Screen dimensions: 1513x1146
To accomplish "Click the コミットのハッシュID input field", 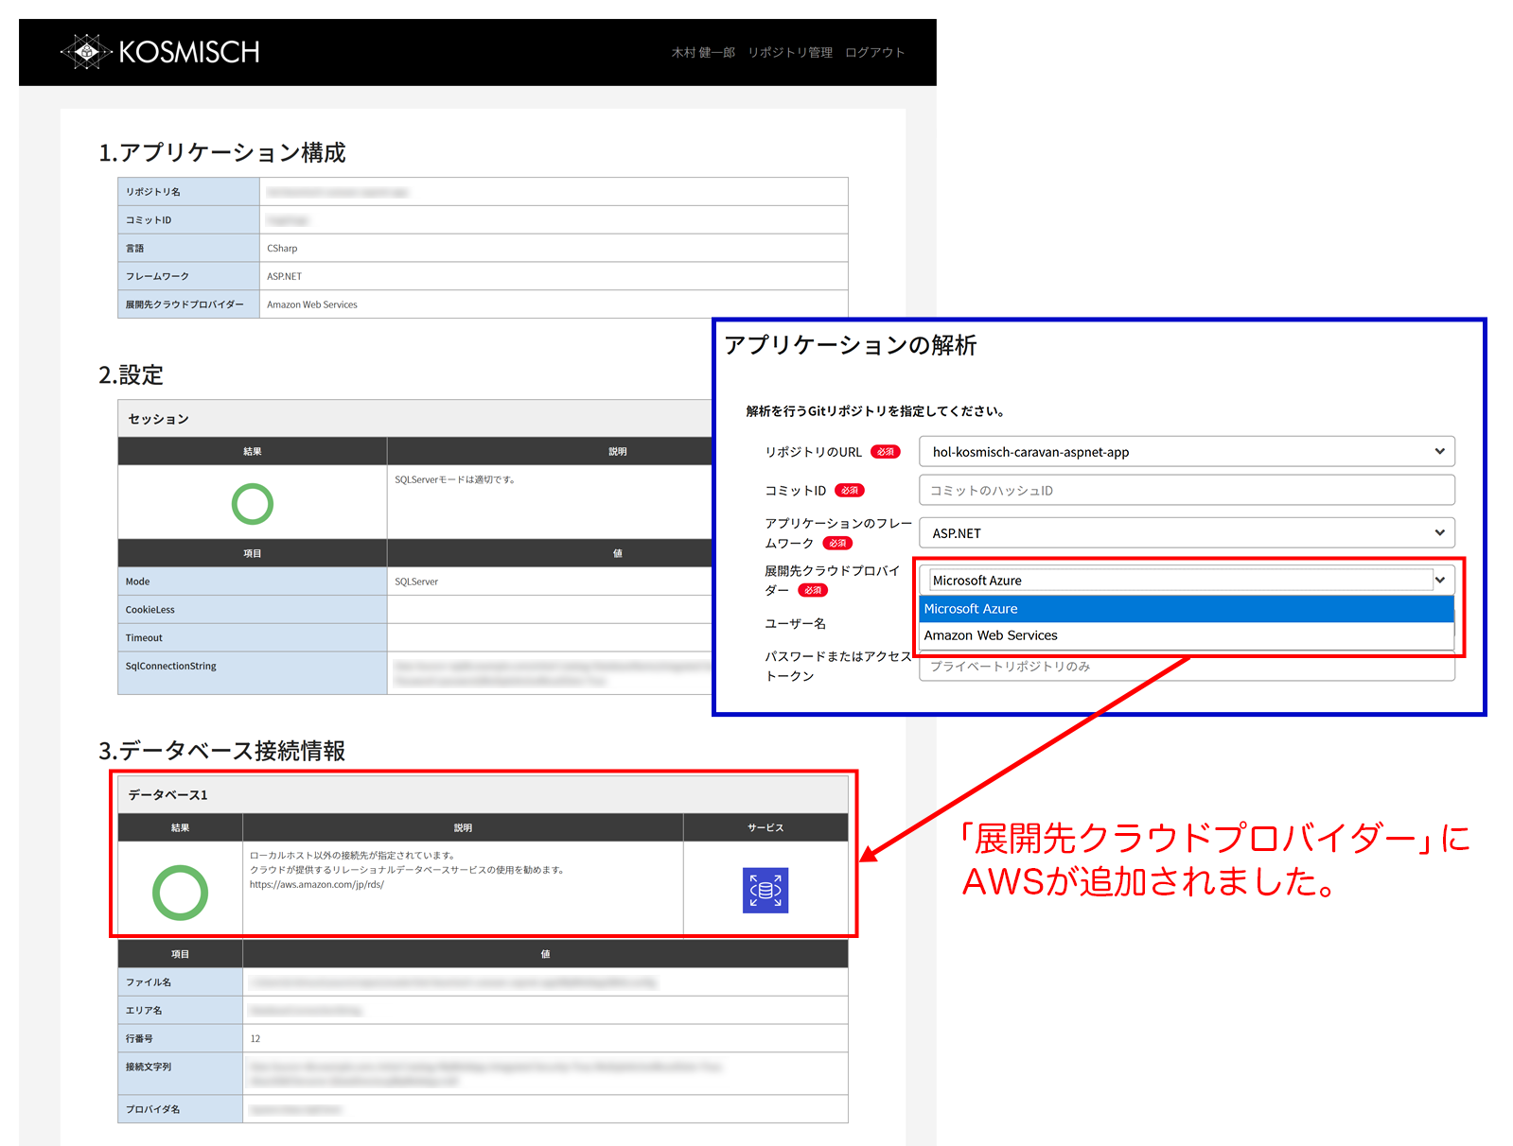I will 1187,490.
